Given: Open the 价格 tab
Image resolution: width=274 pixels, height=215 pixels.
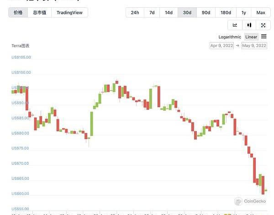Looking at the screenshot, I should coord(18,12).
